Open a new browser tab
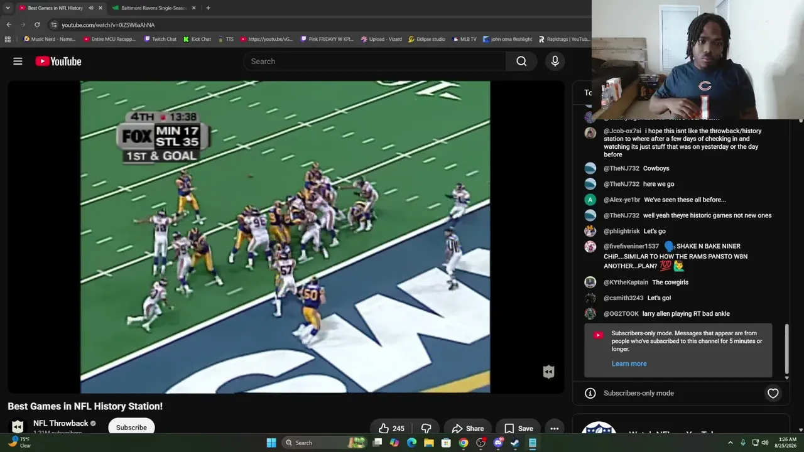This screenshot has height=452, width=804. point(208,8)
